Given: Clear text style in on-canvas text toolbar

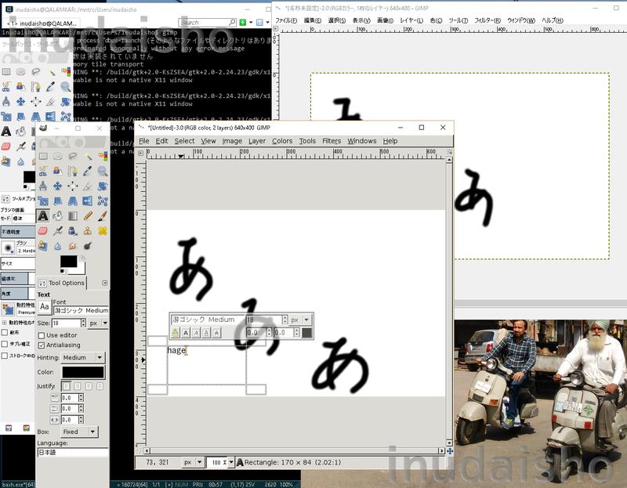Looking at the screenshot, I should [175, 333].
